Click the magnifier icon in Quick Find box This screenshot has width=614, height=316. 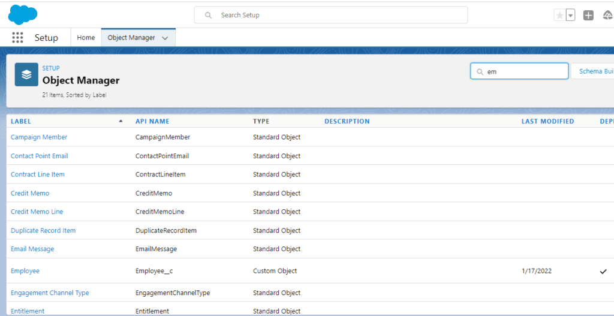coord(480,72)
